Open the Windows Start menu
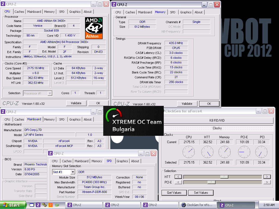Image resolution: width=279 pixels, height=209 pixels. point(13,205)
